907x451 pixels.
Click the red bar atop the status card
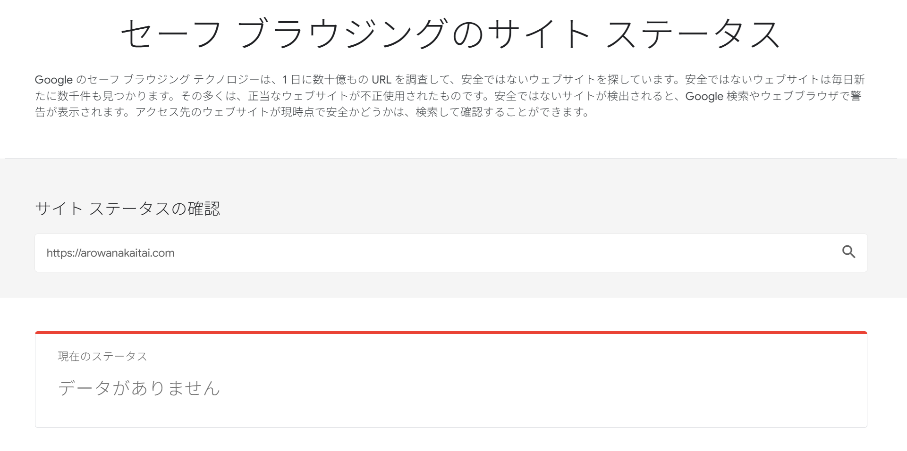click(x=451, y=333)
